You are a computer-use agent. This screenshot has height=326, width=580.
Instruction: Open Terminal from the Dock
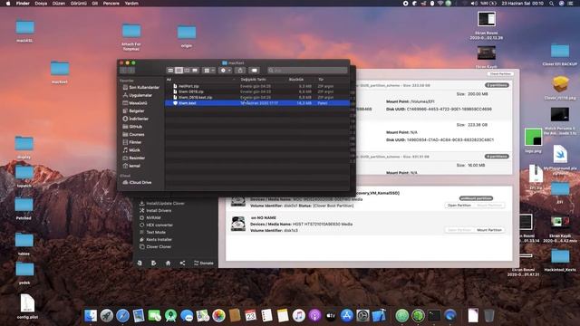tap(434, 316)
